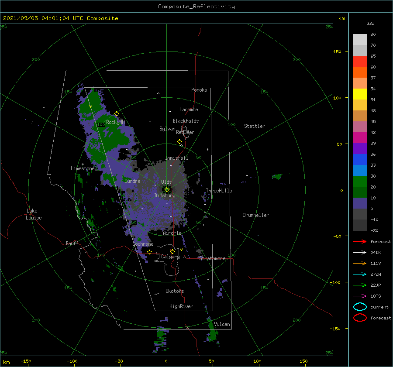Click the cyan 27ZW arrow in the legend
Screen dimensions: 393x367
[x=360, y=274]
